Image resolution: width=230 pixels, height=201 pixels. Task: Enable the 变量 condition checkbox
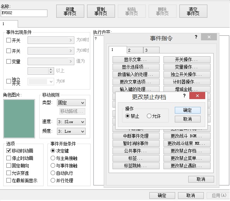pos(8,61)
